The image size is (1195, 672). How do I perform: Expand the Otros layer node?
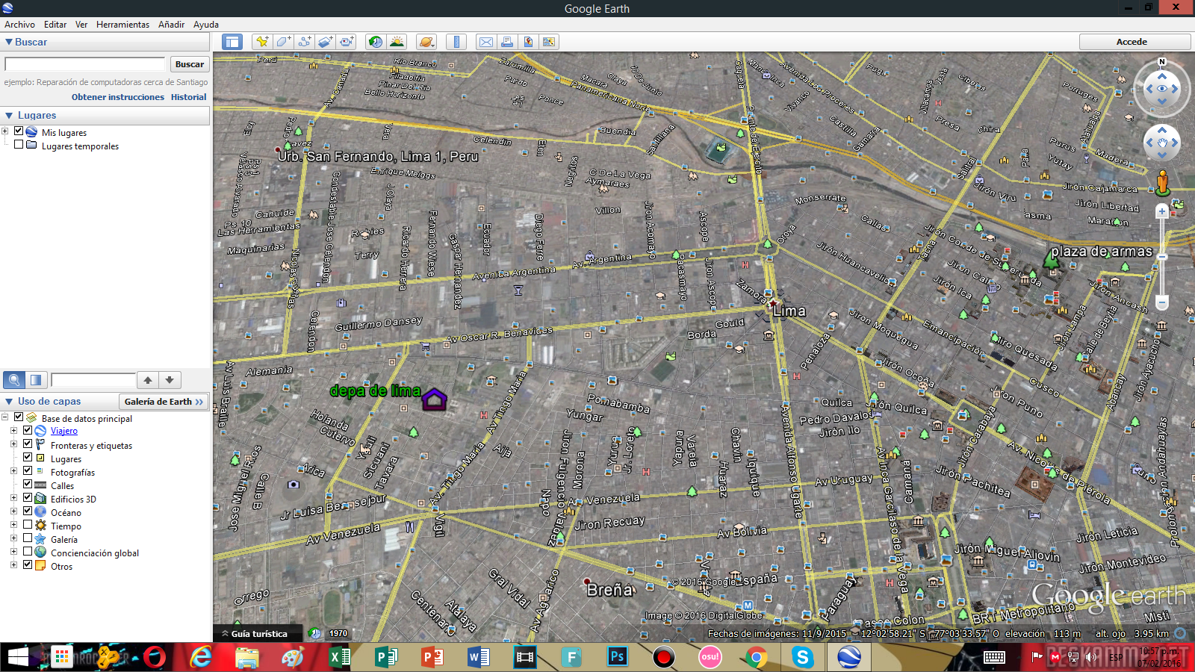(x=13, y=565)
